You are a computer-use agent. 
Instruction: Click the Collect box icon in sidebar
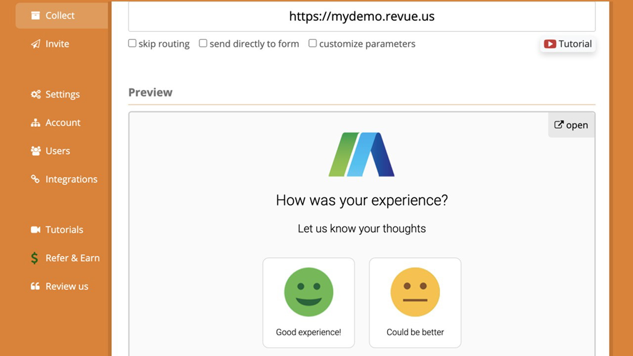[35, 15]
